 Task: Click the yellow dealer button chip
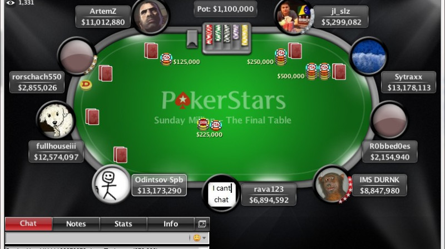[86, 84]
